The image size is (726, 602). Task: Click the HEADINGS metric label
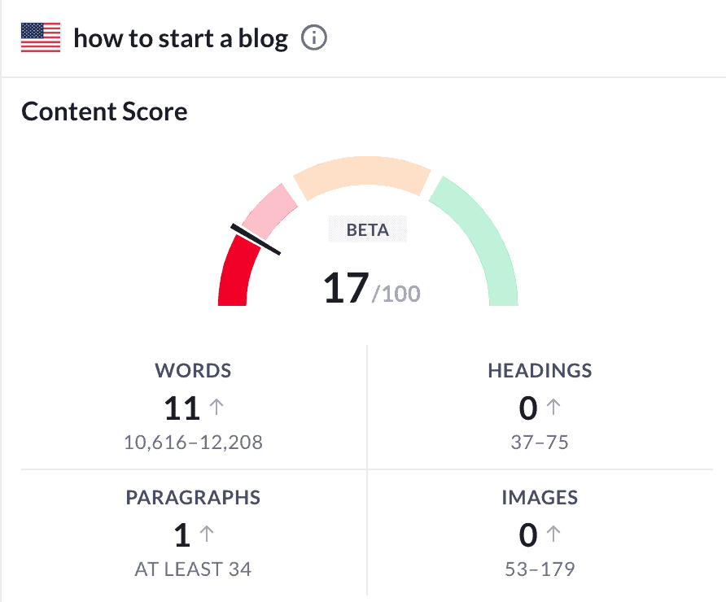pyautogui.click(x=540, y=371)
